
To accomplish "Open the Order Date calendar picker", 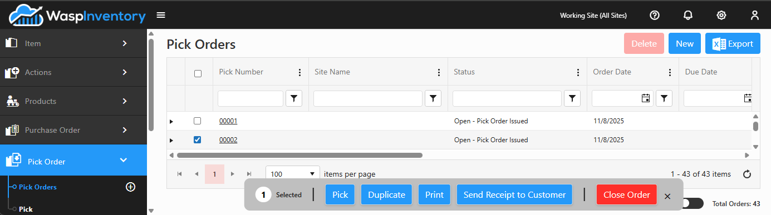I will coord(646,99).
